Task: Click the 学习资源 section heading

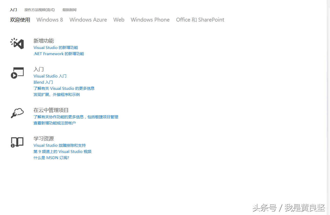Action: tap(44, 138)
